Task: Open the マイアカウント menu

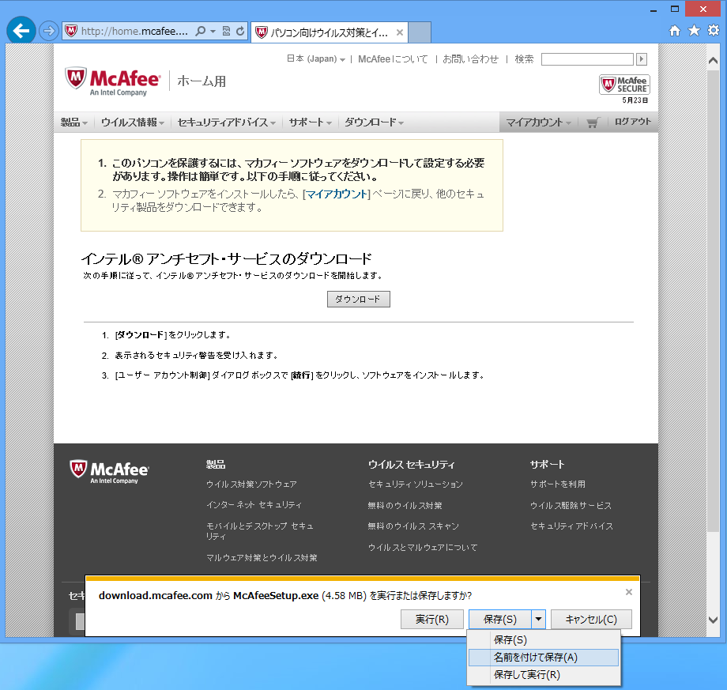Action: (538, 123)
